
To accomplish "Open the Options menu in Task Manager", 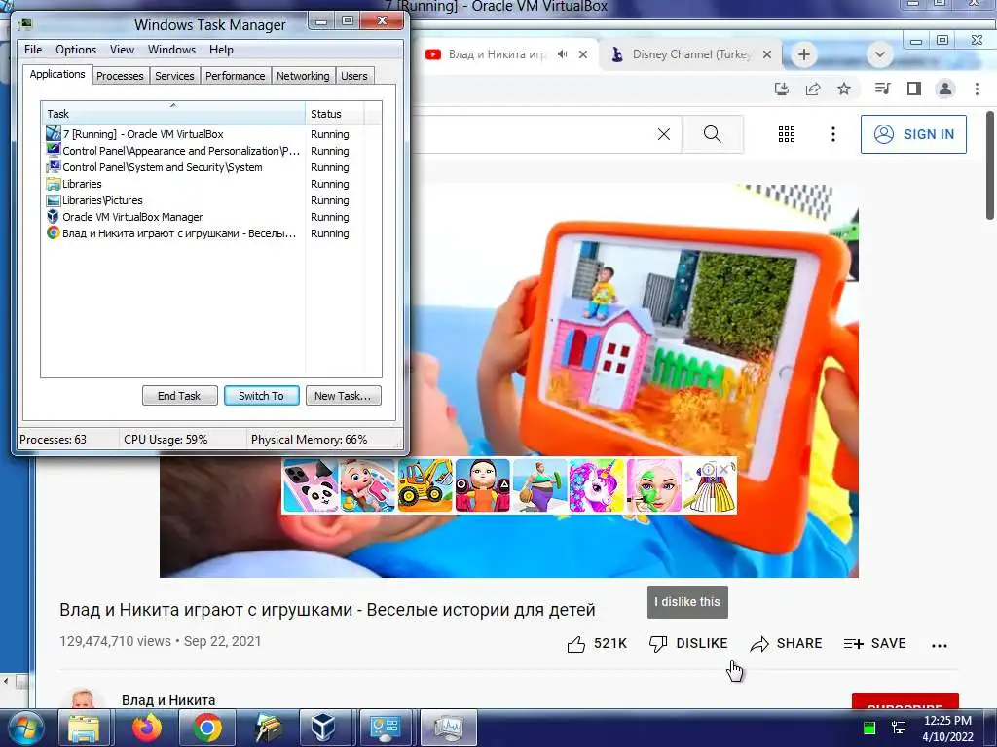I will coord(76,50).
